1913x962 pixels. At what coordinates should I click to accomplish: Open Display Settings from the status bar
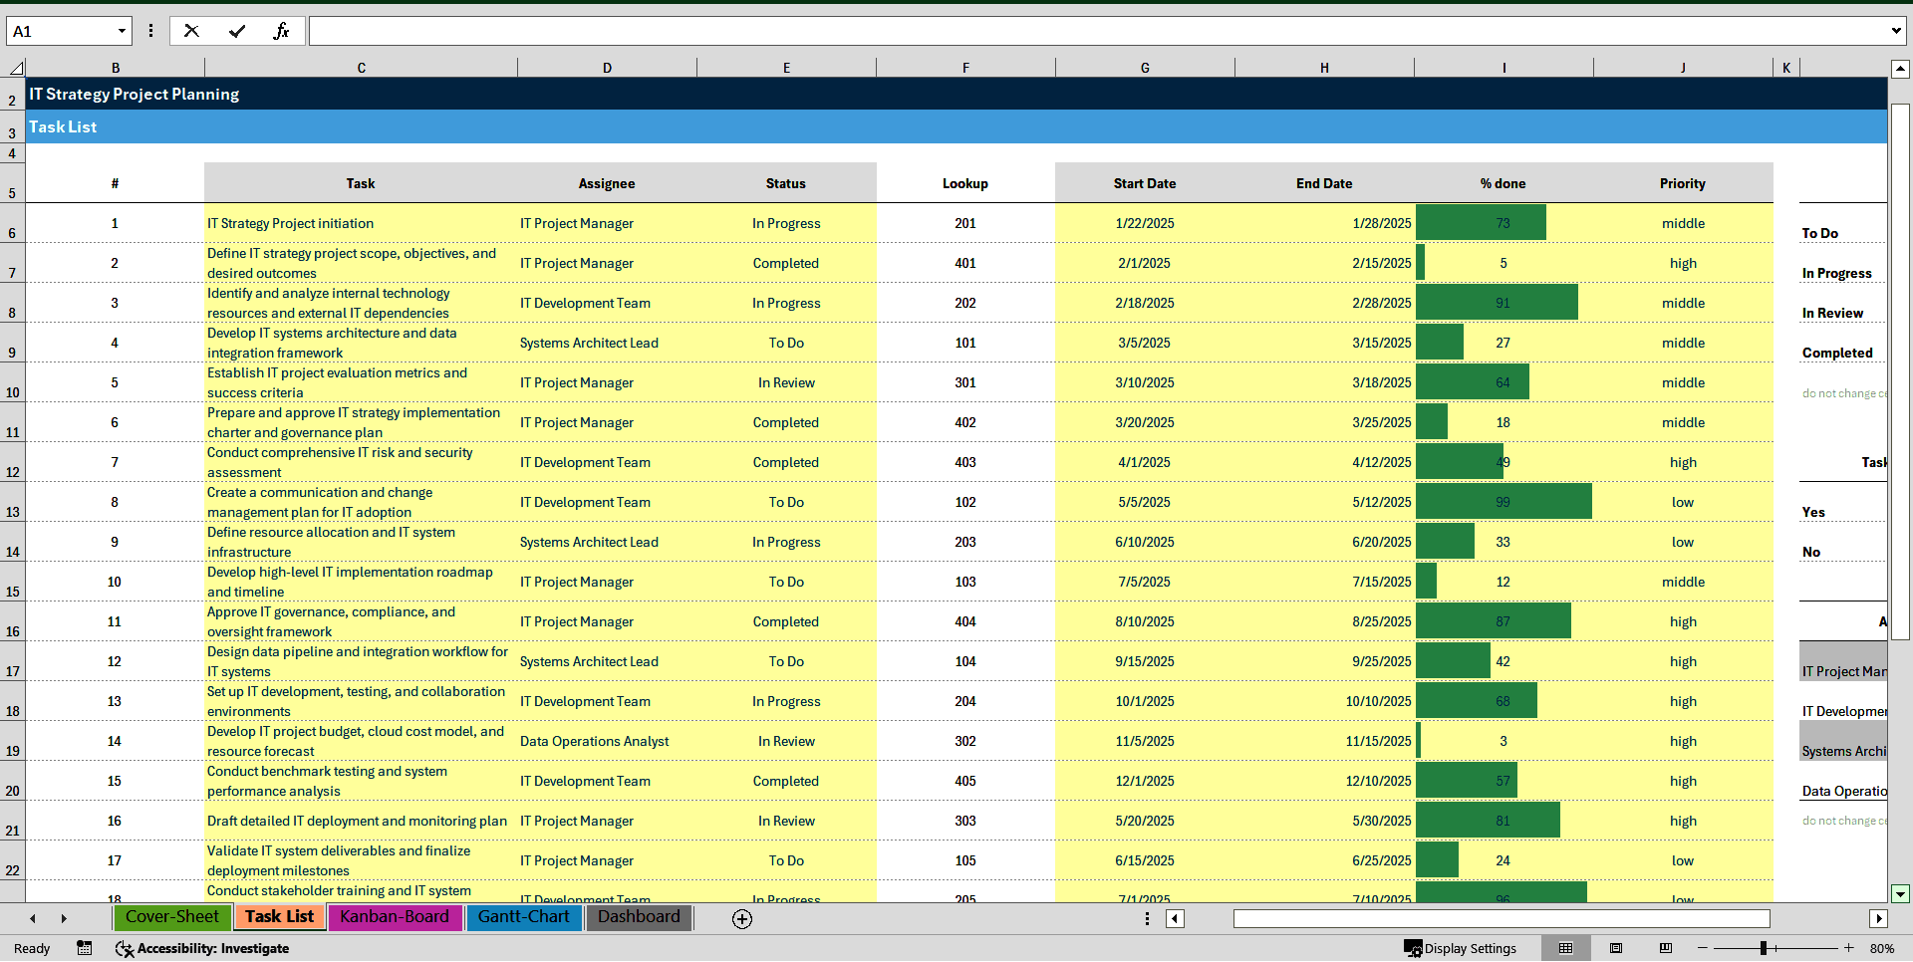click(x=1462, y=948)
